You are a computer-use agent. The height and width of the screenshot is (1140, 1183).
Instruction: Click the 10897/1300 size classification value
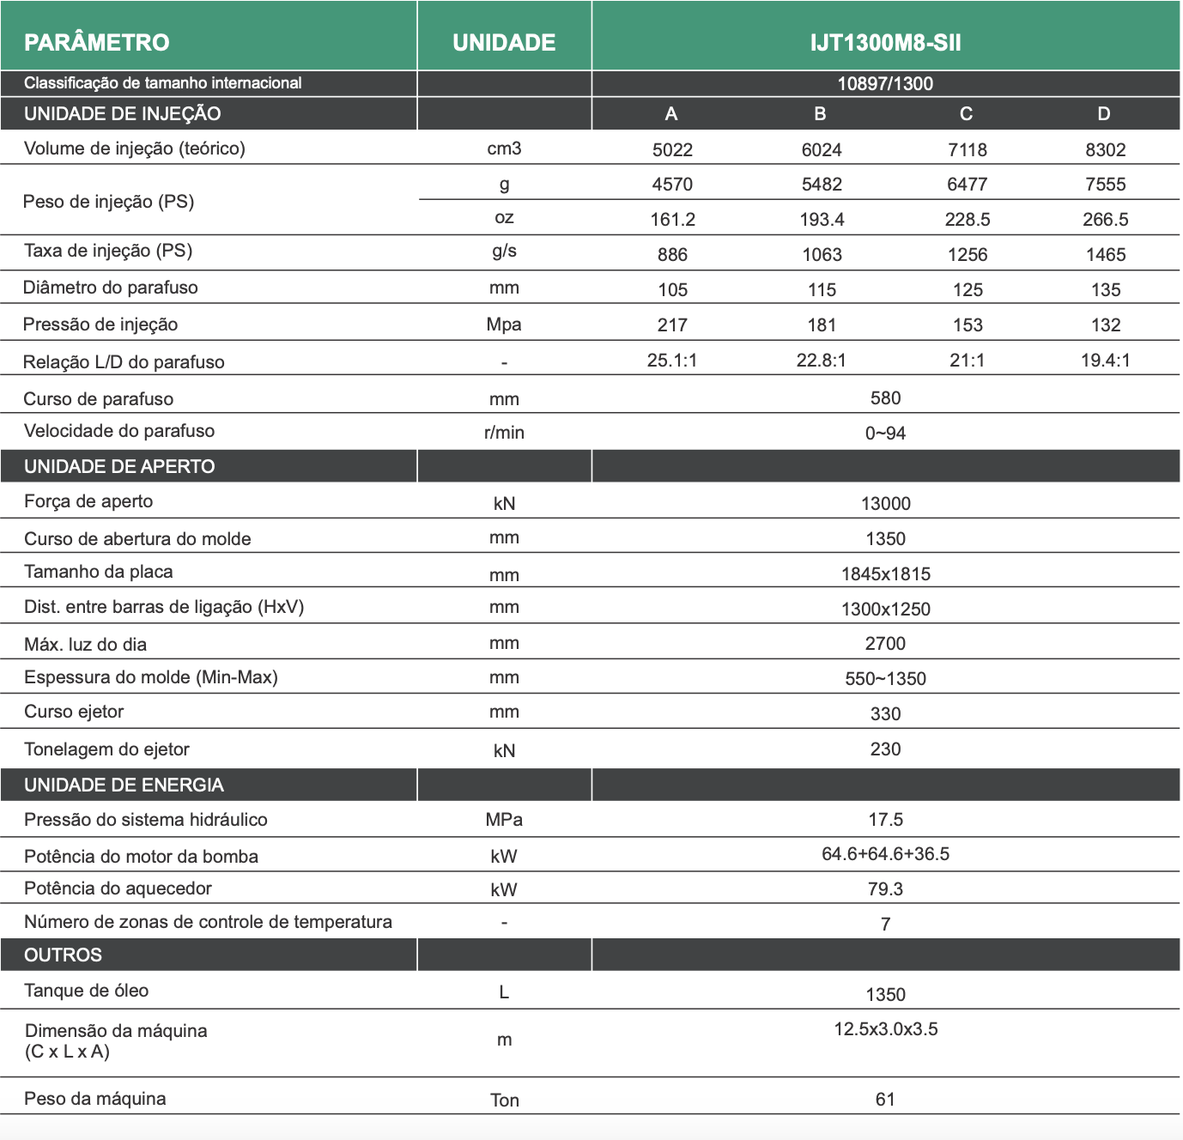(885, 83)
